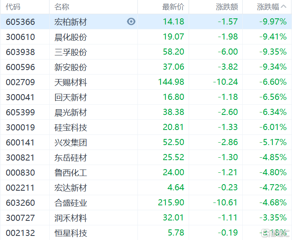The height and width of the screenshot is (240, 292).
Task: Open the 恒星科技 stock row
Action: (71, 233)
